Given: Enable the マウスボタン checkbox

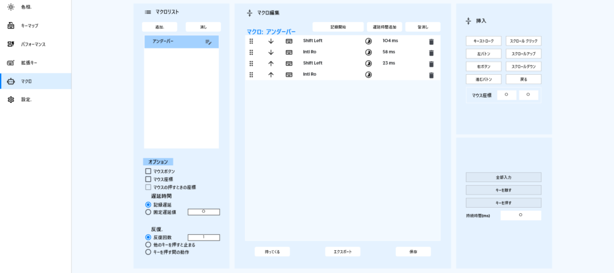Looking at the screenshot, I should click(x=148, y=171).
